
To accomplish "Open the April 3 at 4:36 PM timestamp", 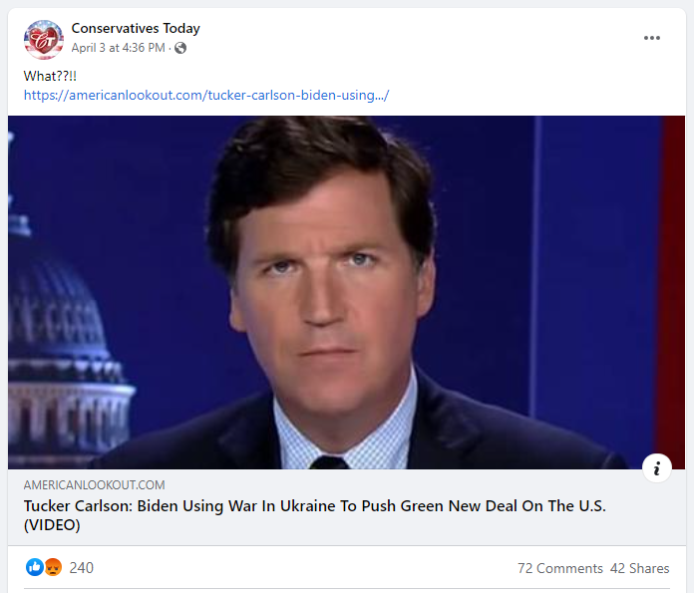I will pos(119,48).
